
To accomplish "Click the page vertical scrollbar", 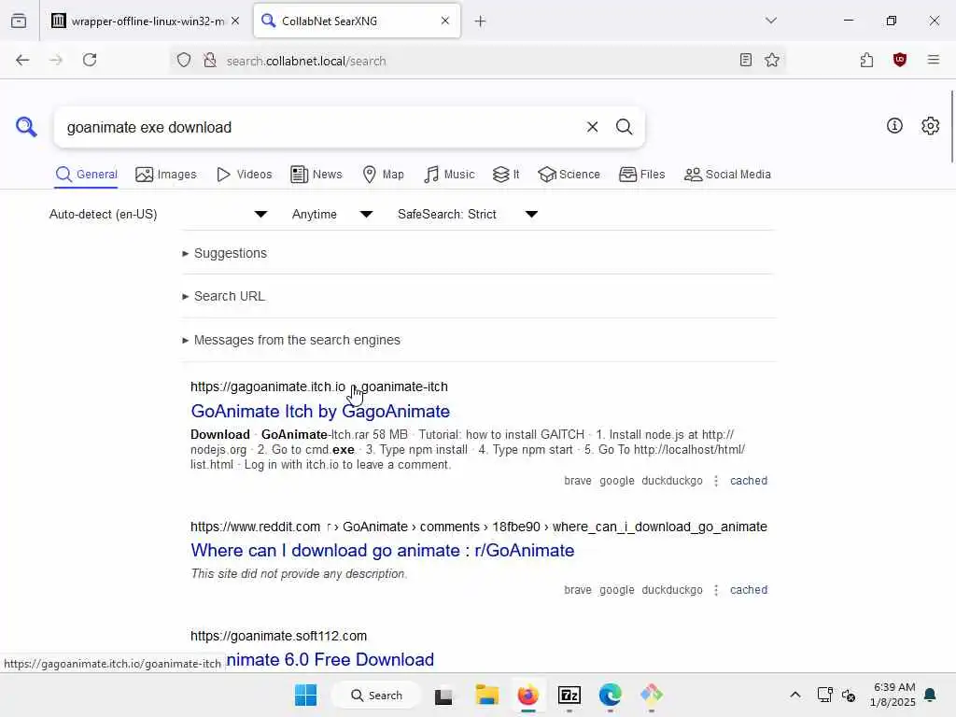I will pos(951,126).
